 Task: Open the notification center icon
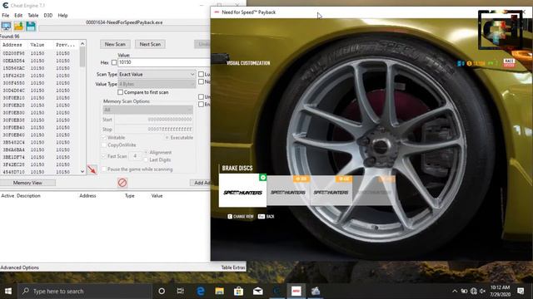coord(521,291)
